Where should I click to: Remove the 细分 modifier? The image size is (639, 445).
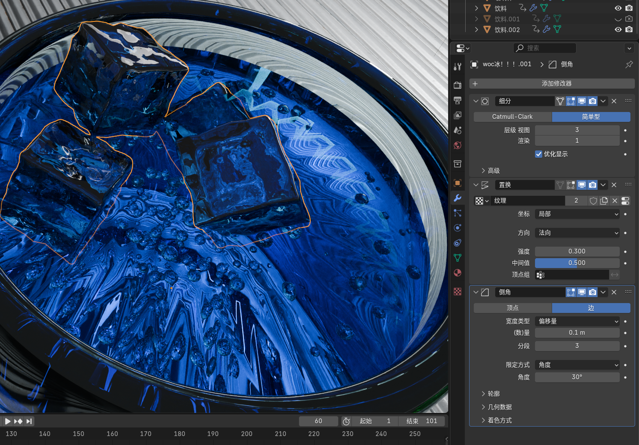tap(614, 101)
